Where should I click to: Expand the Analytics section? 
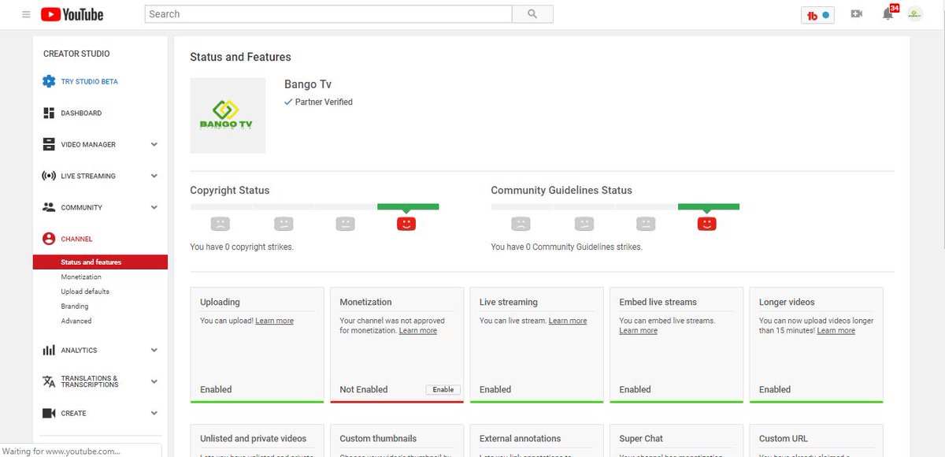click(x=154, y=350)
